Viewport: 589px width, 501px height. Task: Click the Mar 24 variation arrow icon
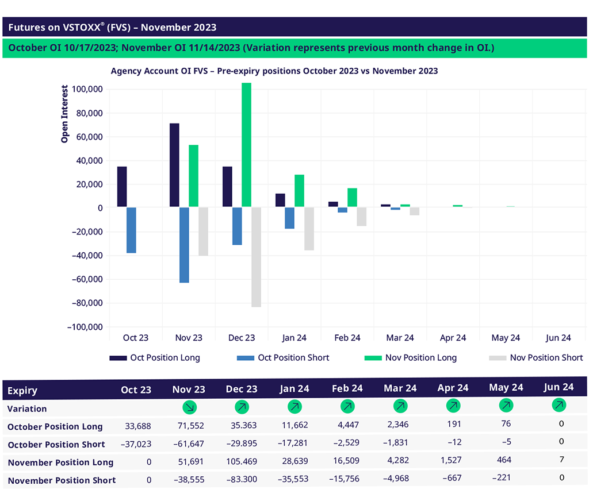[400, 407]
